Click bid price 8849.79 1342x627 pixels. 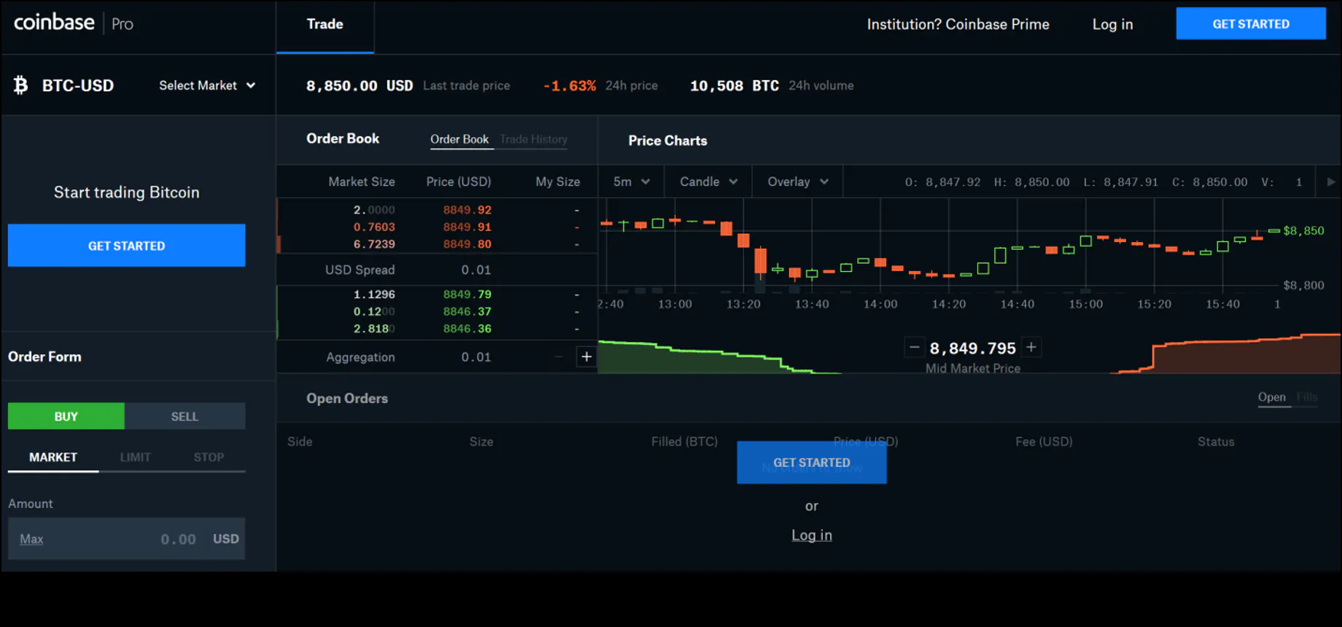pos(467,295)
